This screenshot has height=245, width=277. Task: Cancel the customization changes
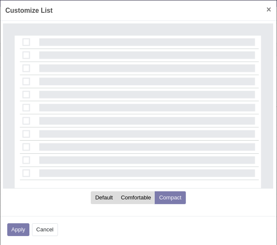(45, 230)
